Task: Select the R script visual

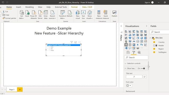Action: pos(138,45)
